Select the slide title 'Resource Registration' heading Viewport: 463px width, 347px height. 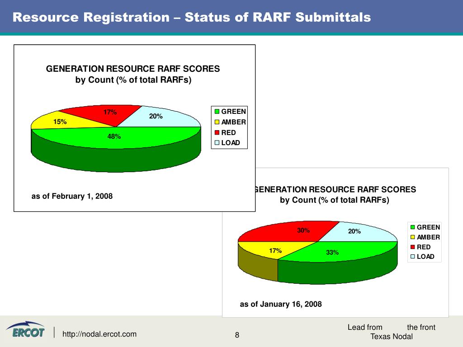click(192, 17)
